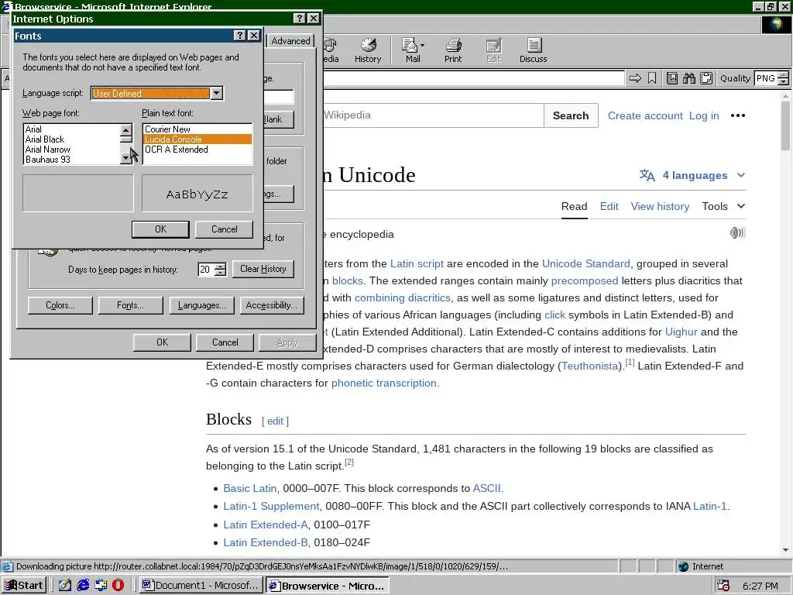Click the bookmark ribbon icon on toolbar
Screen dimensions: 793x595
point(652,78)
